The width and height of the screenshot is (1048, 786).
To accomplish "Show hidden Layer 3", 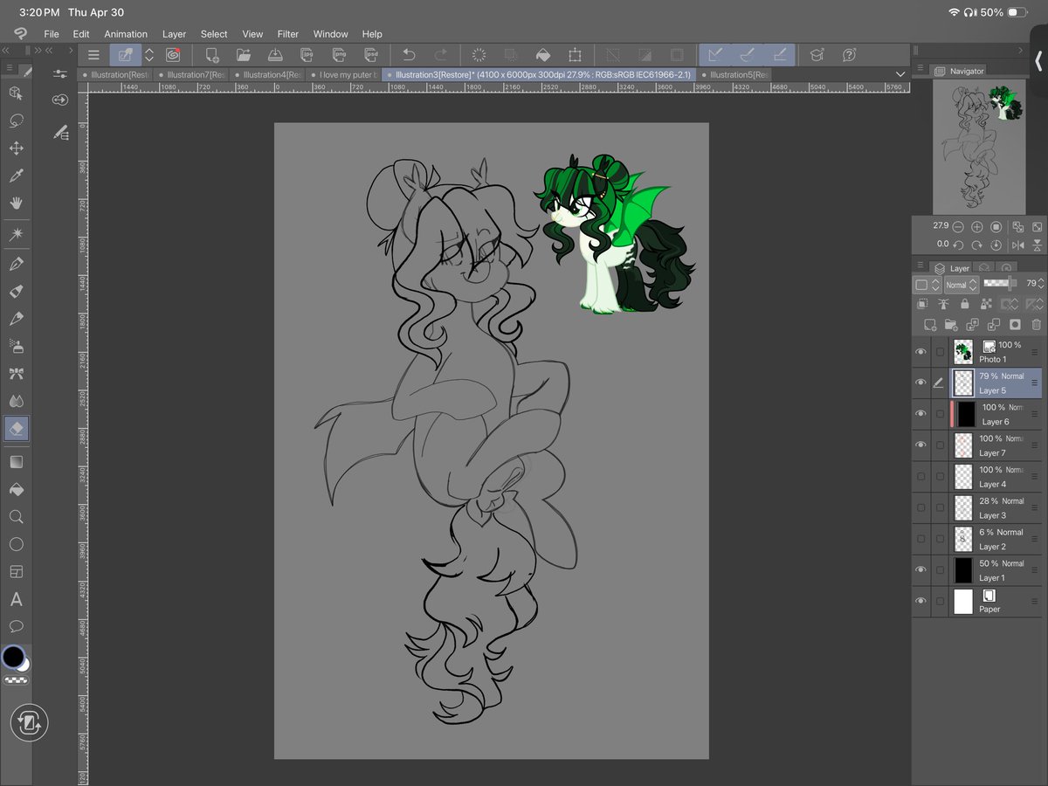I will [920, 507].
